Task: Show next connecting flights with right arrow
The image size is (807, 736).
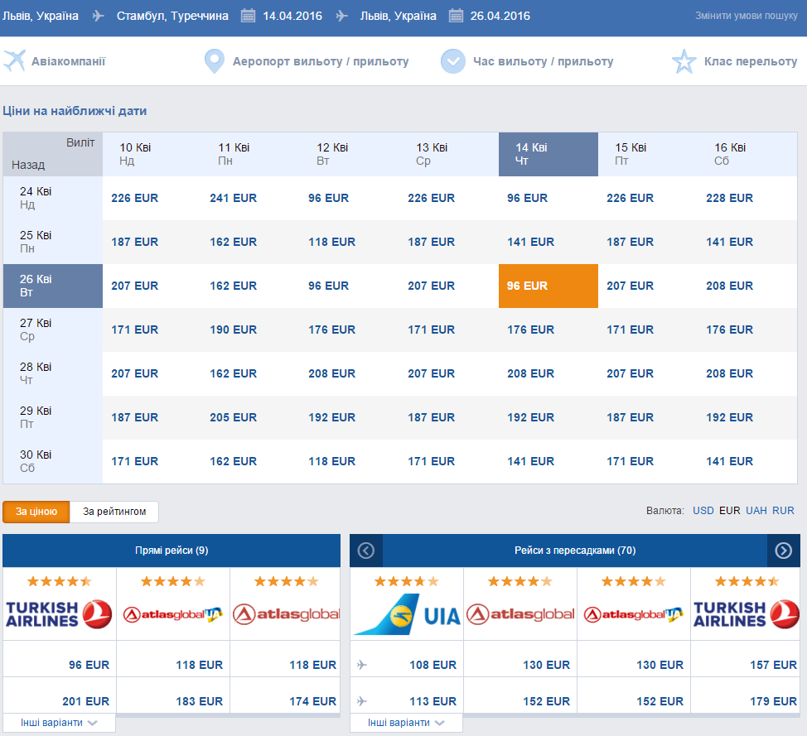Action: point(783,551)
